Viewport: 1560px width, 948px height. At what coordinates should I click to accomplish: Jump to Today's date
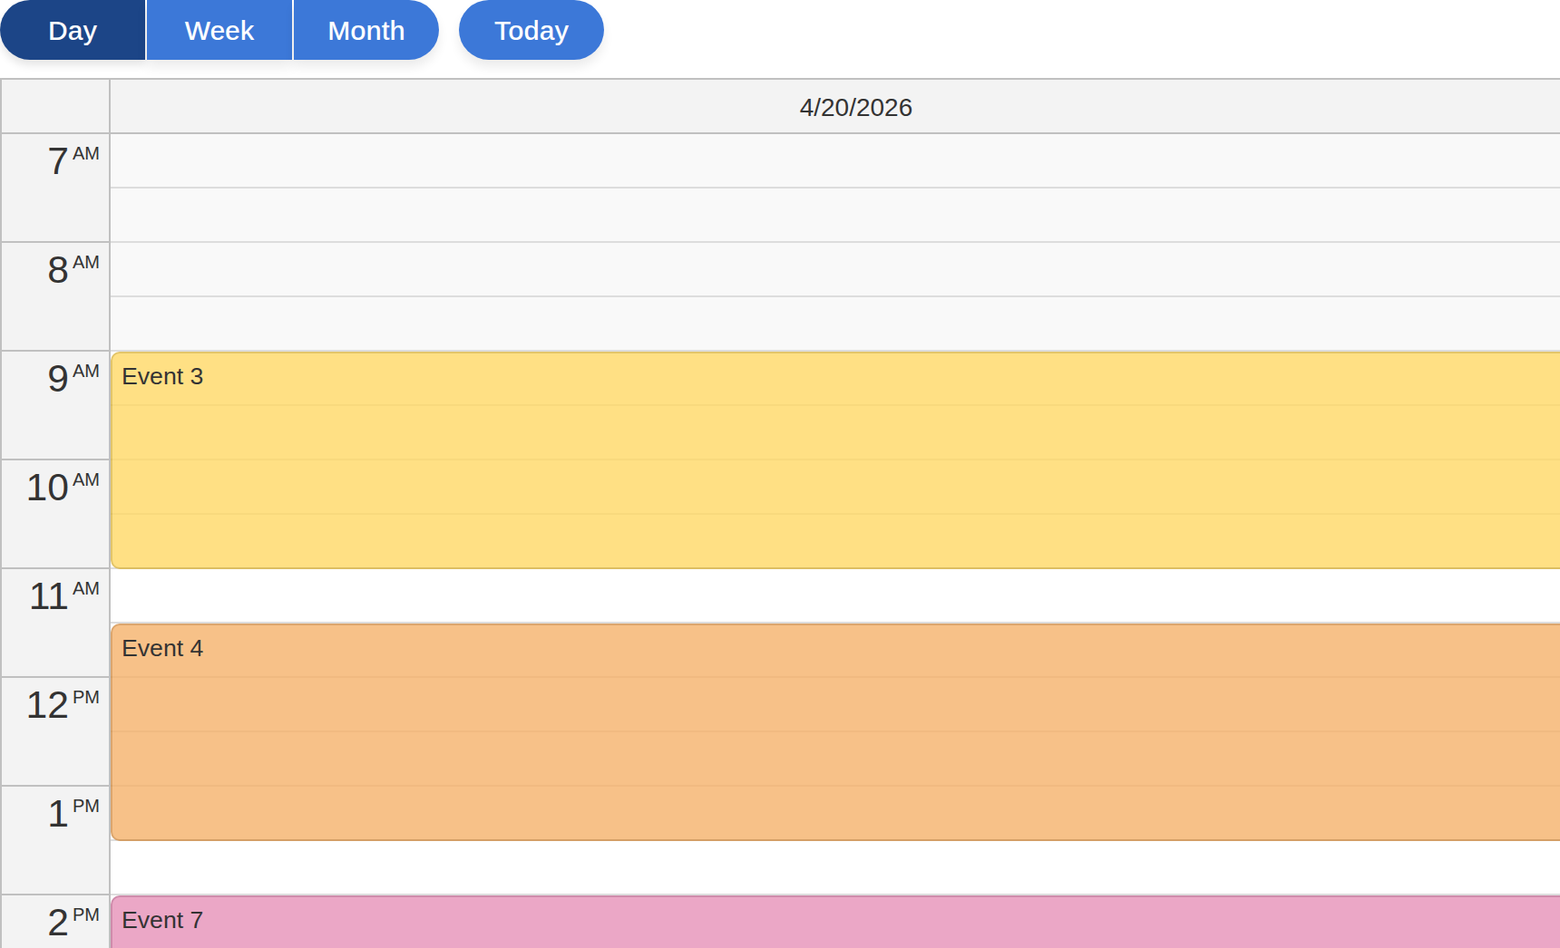531,30
